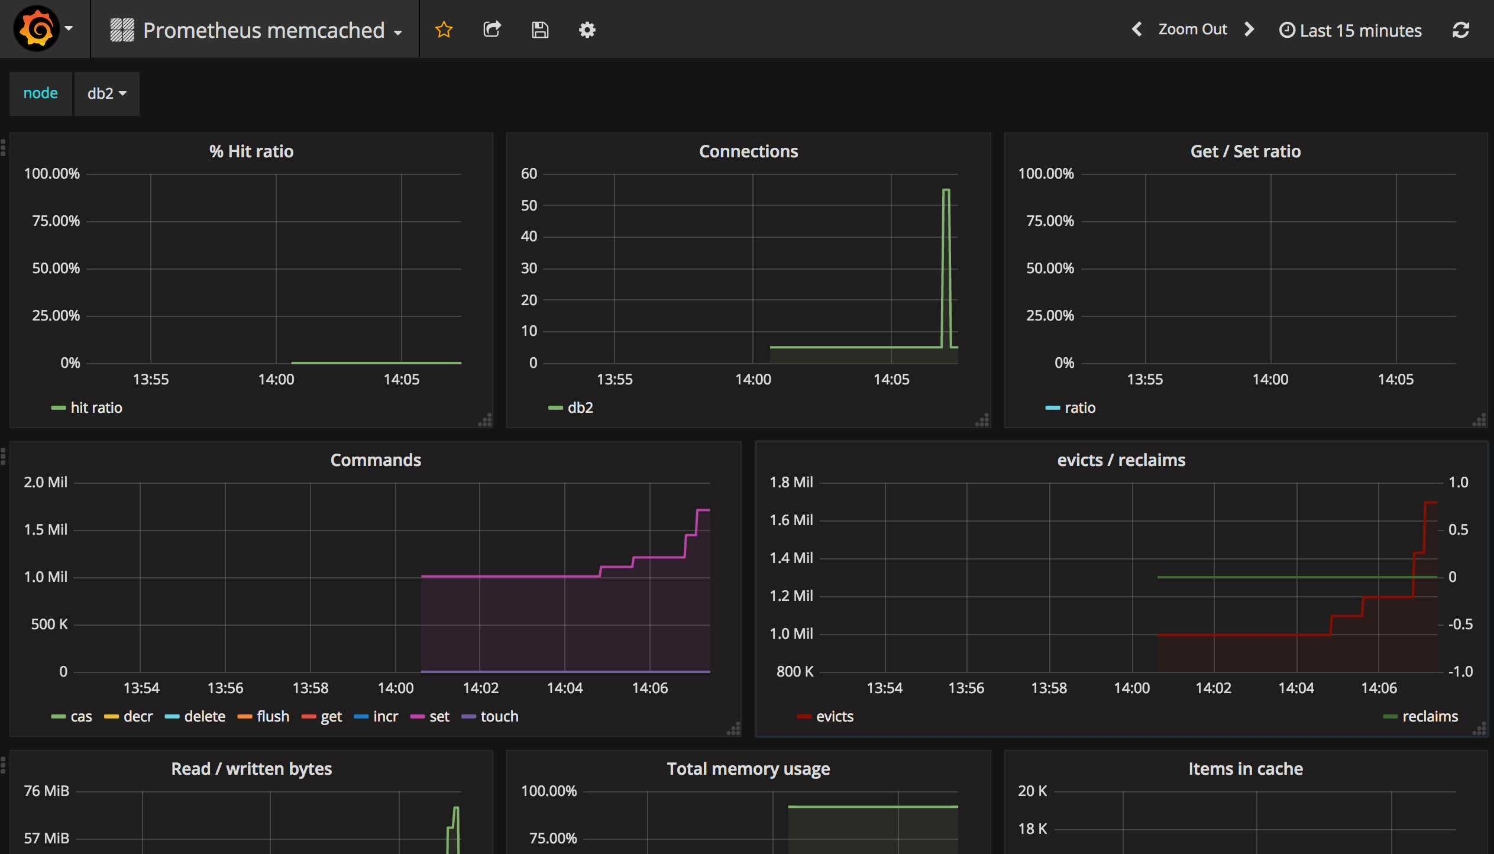
Task: Open dashboard settings gear icon
Action: point(587,30)
